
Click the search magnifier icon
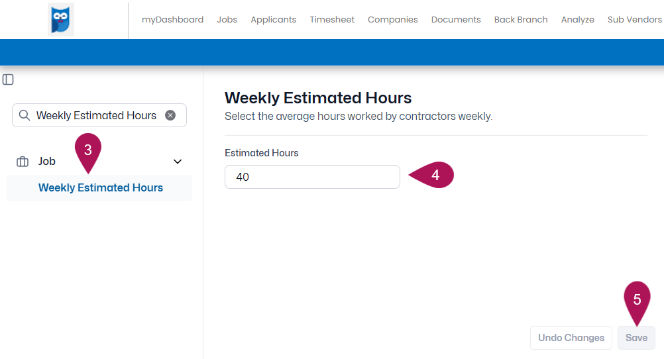click(x=25, y=115)
